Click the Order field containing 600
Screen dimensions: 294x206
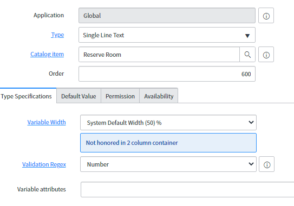pos(167,74)
